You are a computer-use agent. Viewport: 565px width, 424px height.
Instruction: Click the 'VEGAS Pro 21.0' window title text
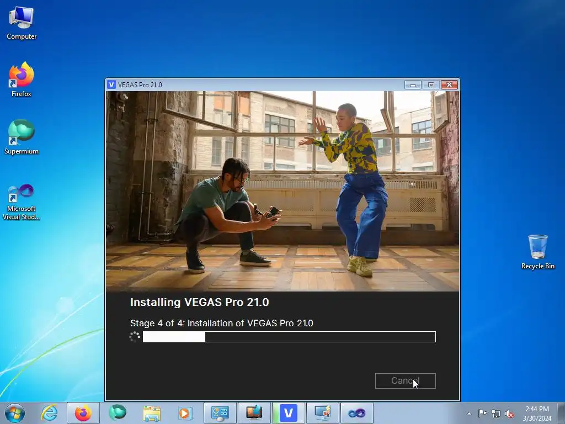[x=140, y=84]
